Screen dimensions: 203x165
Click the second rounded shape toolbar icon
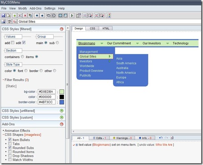(54, 16)
